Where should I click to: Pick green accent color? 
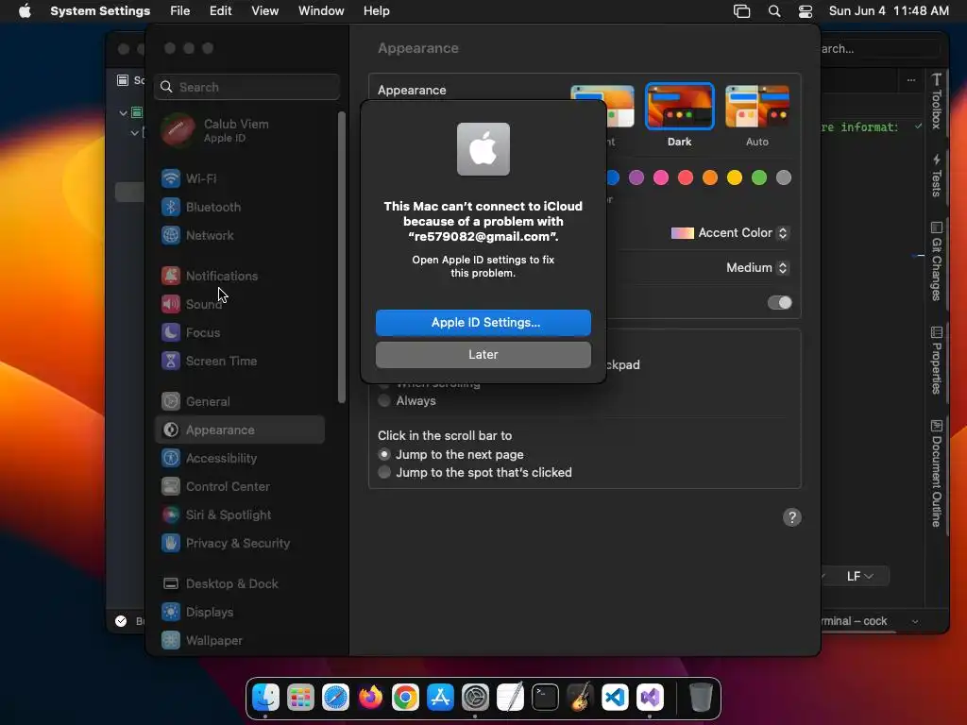759,178
